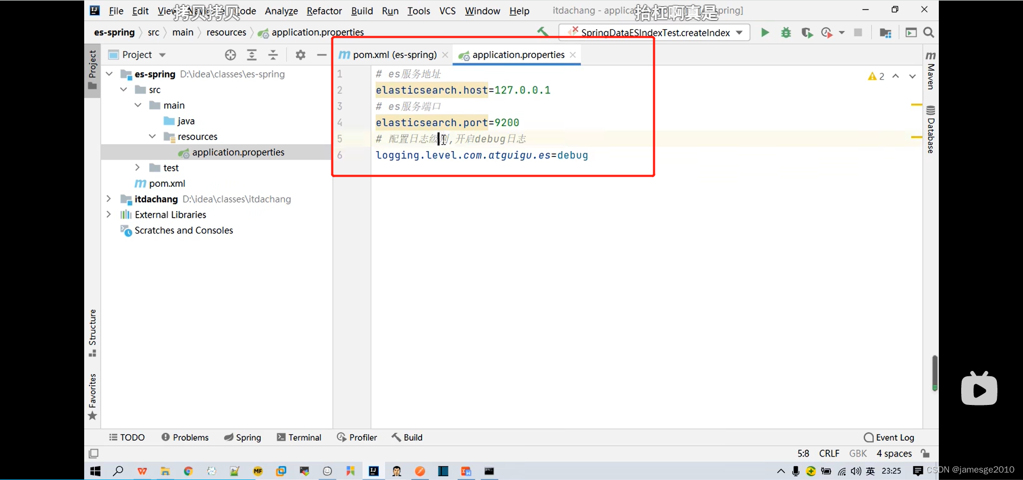Close the application.properties tab
Viewport: 1023px width, 480px height.
(x=573, y=55)
